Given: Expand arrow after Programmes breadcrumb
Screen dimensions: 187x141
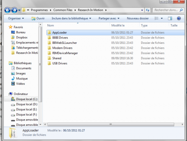Looking at the screenshot, I should (x=50, y=10).
